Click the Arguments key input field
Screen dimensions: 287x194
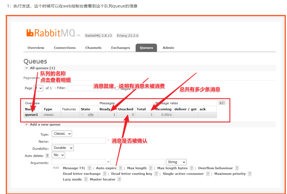tap(79, 162)
